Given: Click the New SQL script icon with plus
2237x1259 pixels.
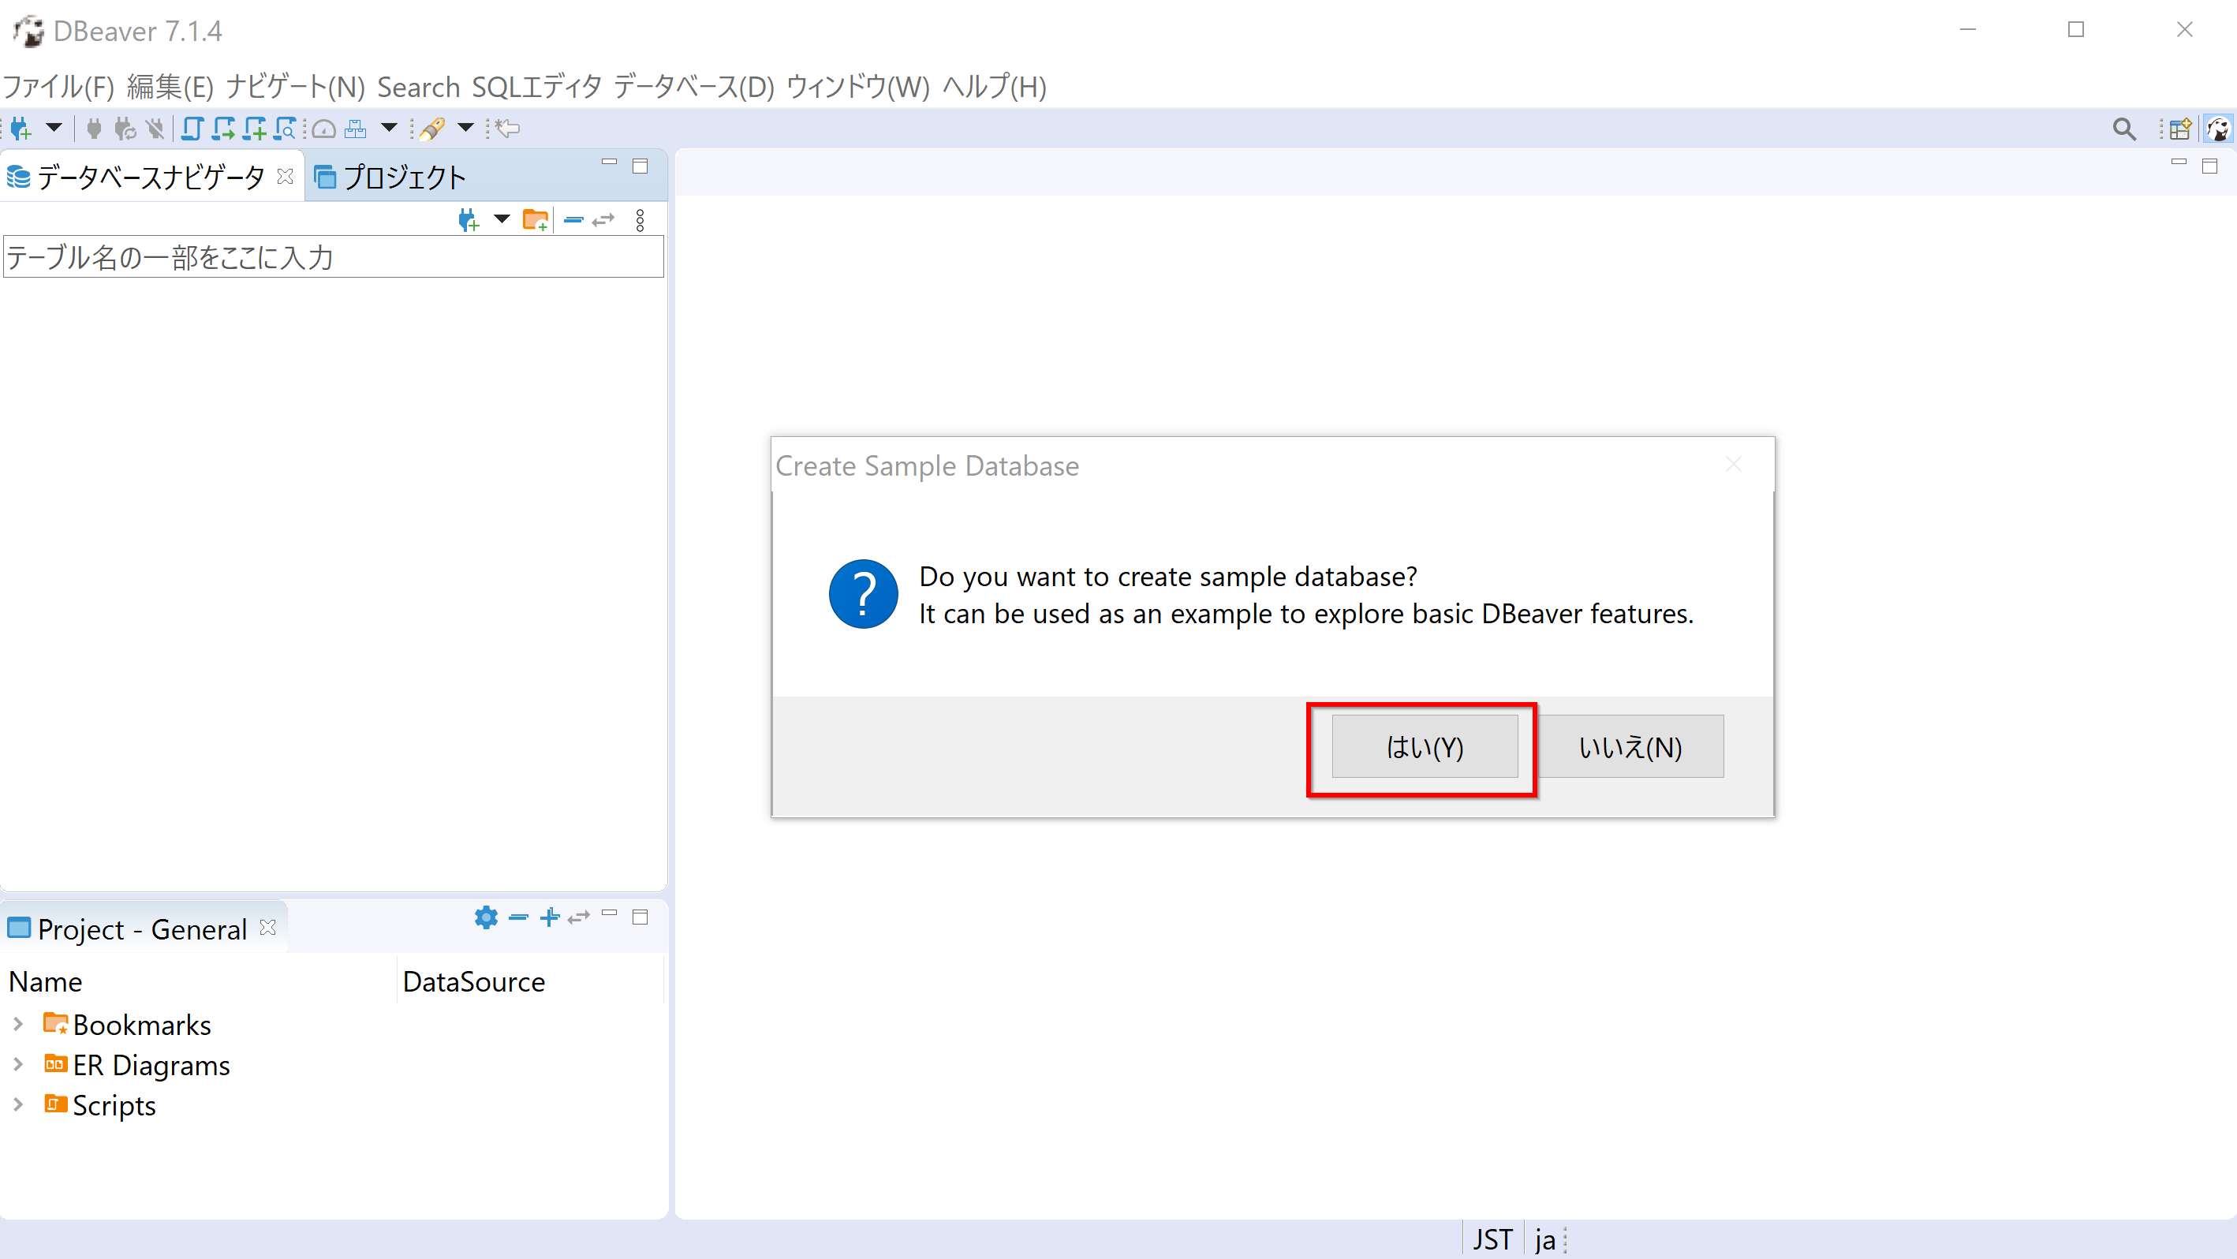Looking at the screenshot, I should coord(255,129).
